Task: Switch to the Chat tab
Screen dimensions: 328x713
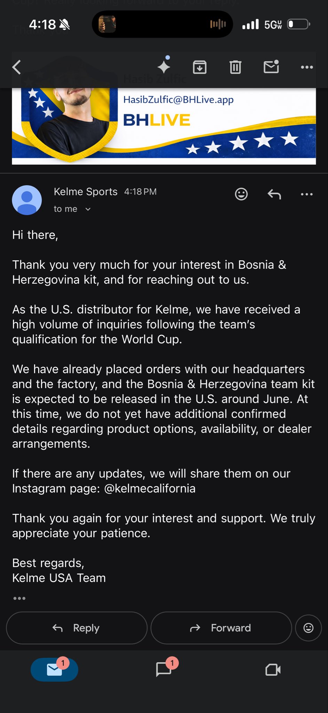Action: click(164, 669)
